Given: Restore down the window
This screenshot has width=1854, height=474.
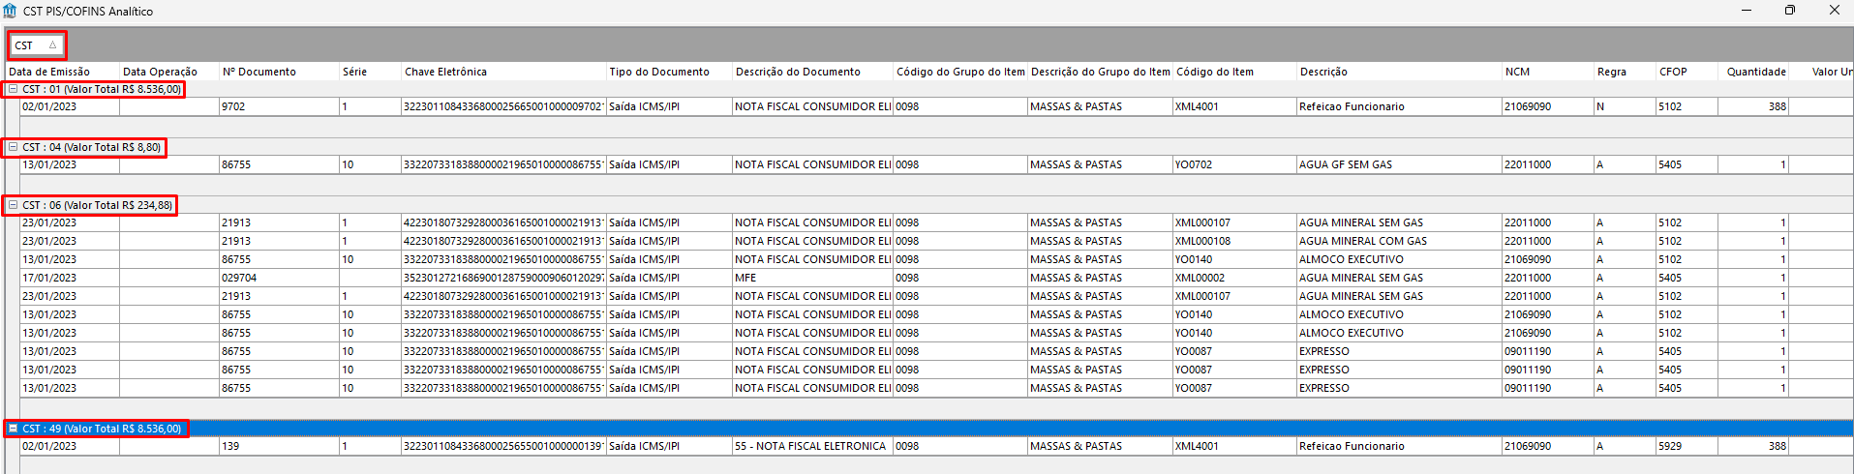Looking at the screenshot, I should (x=1790, y=11).
